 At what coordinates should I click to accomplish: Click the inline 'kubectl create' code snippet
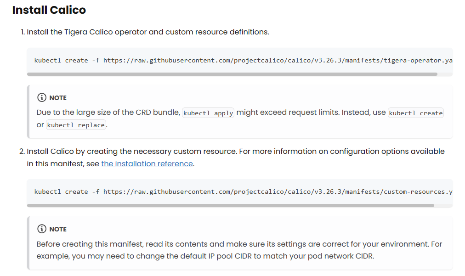(x=415, y=113)
